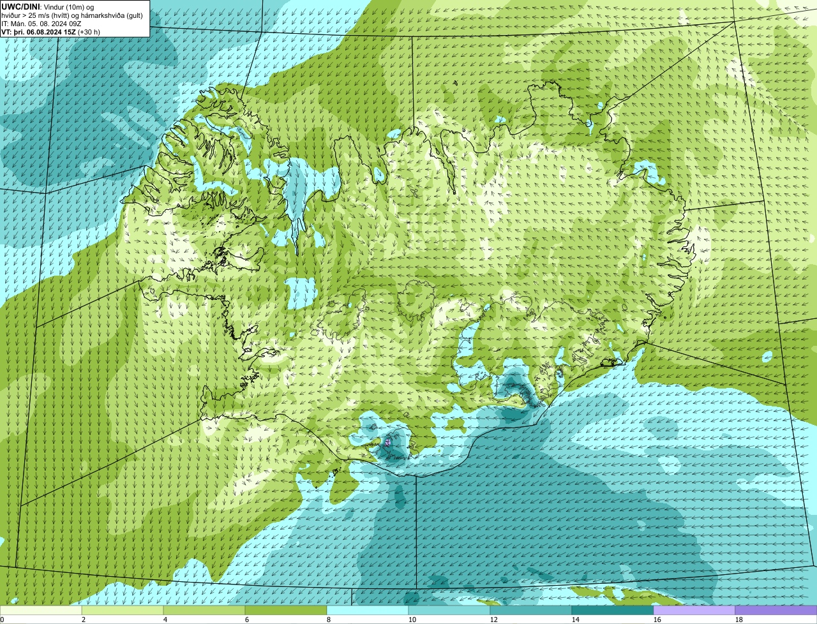Select the pale cyan 8–10 m/s scale swatch
The width and height of the screenshot is (817, 624).
pyautogui.click(x=368, y=610)
